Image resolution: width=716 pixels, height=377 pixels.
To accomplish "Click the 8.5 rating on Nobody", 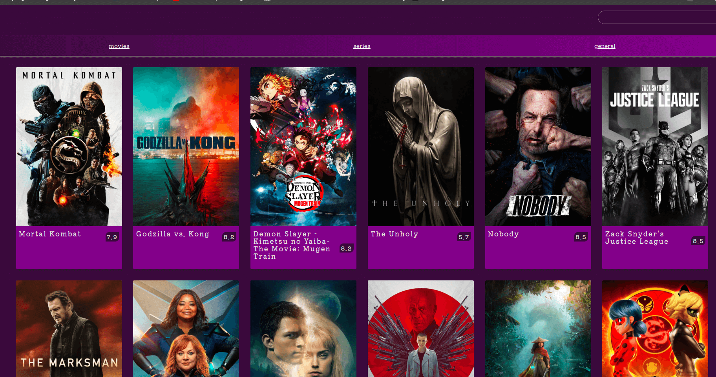I will tap(581, 237).
